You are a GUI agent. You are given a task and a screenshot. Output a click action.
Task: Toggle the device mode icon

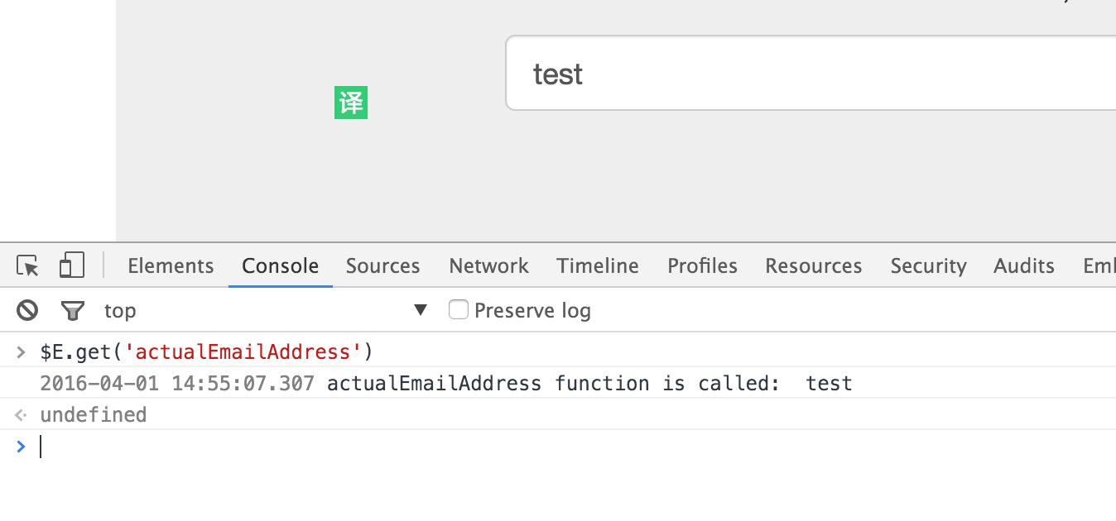72,265
